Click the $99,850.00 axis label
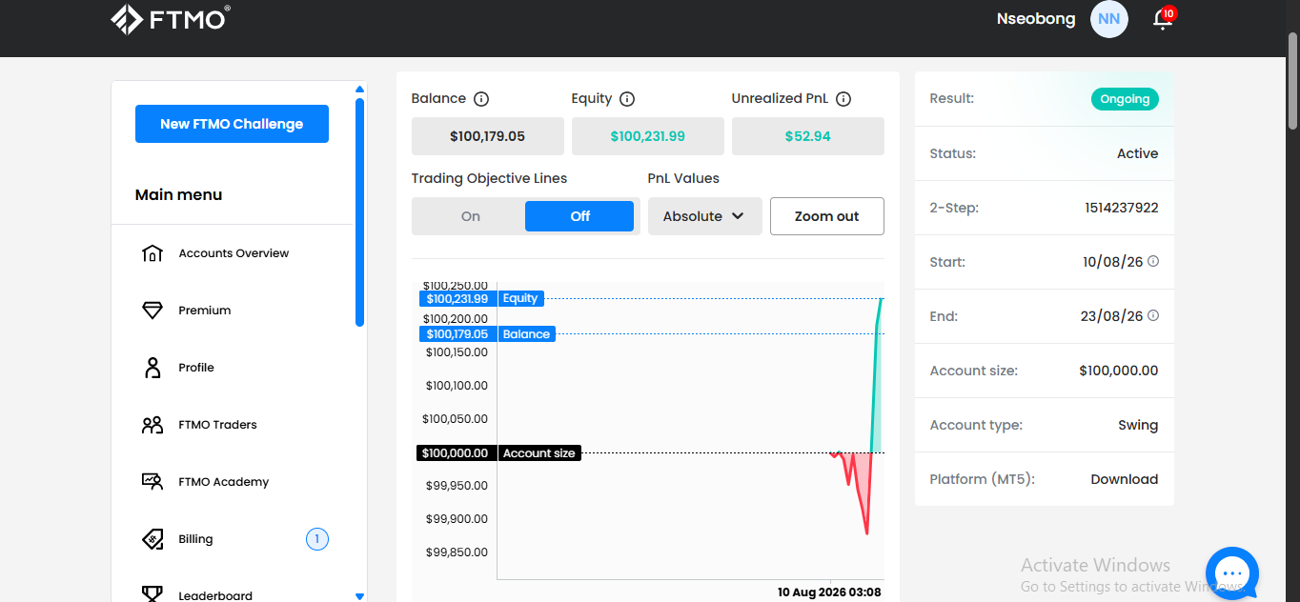The width and height of the screenshot is (1300, 602). tap(457, 552)
